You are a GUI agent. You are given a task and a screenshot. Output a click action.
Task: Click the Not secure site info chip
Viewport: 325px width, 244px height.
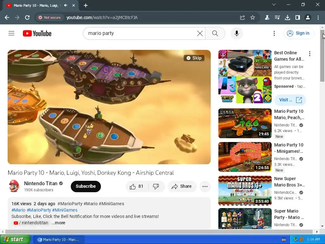point(50,18)
